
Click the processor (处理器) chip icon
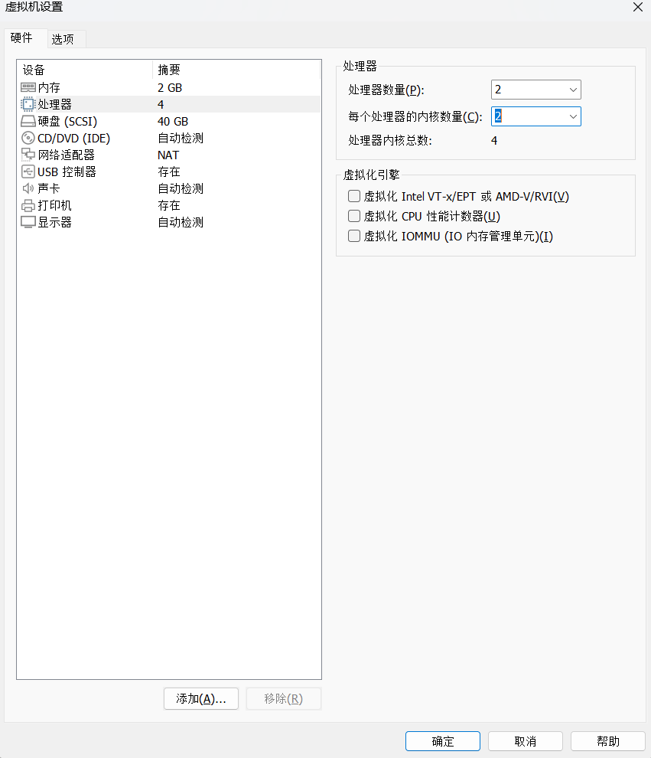point(28,104)
